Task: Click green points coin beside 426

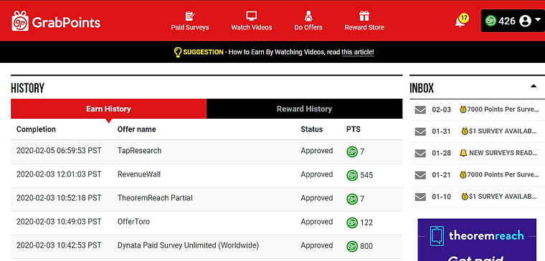Action: [490, 21]
